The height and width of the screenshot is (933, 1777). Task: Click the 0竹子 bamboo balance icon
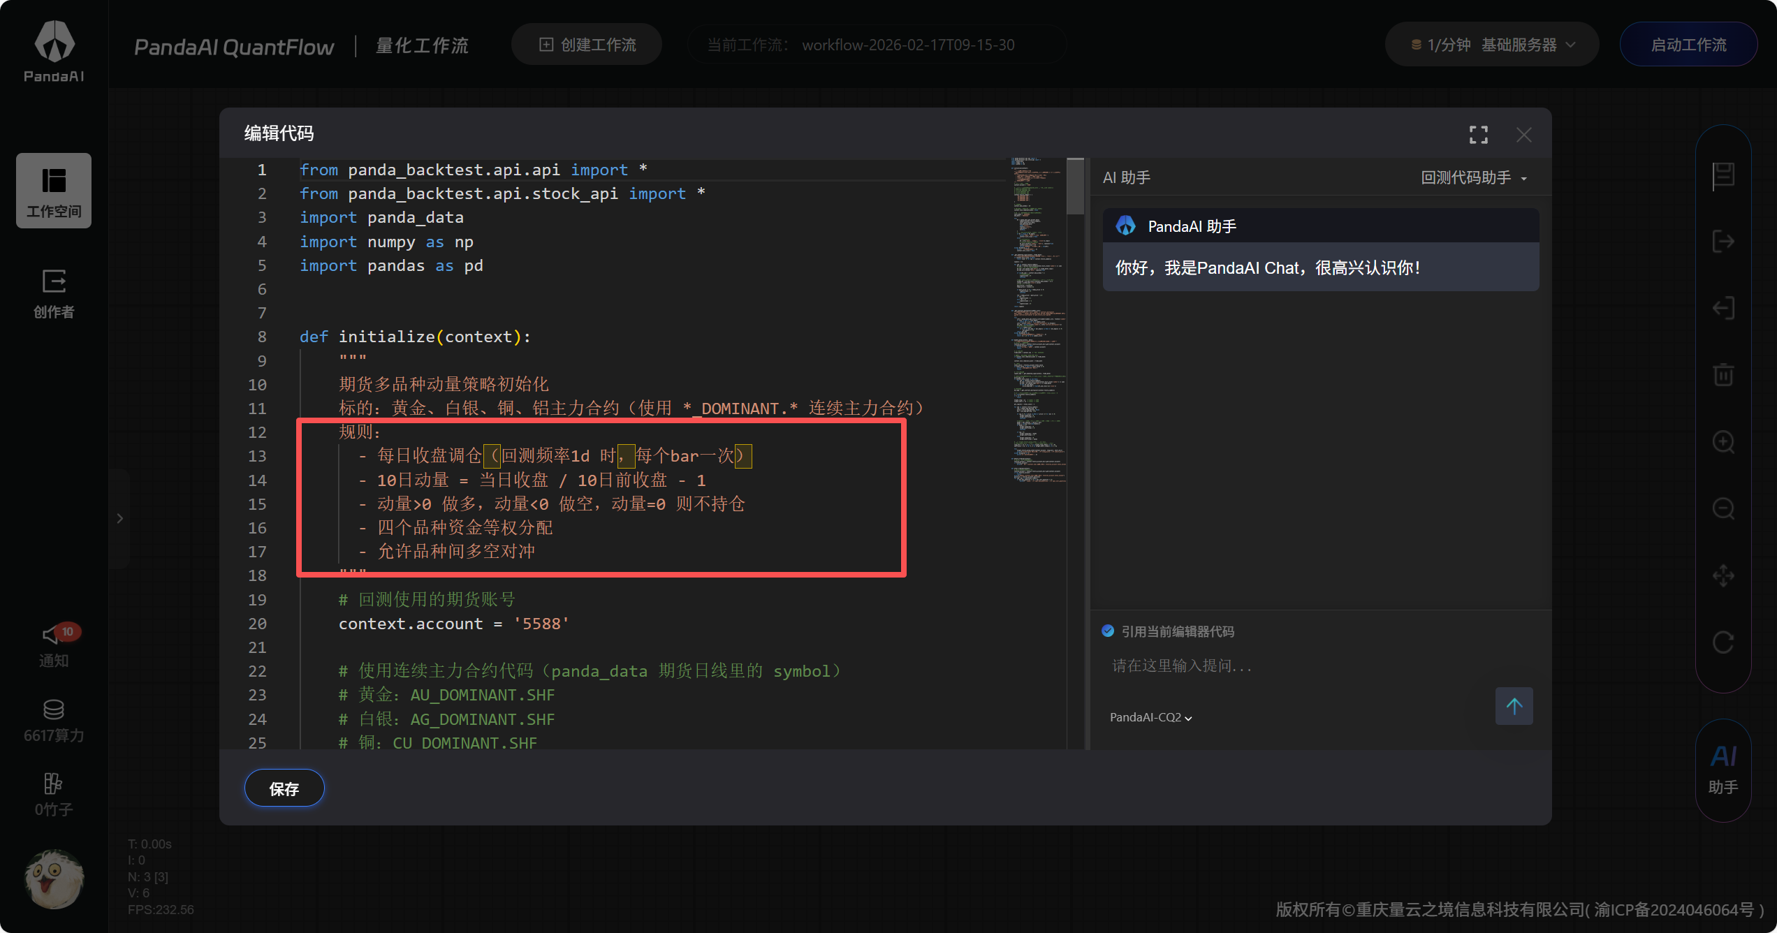tap(54, 795)
